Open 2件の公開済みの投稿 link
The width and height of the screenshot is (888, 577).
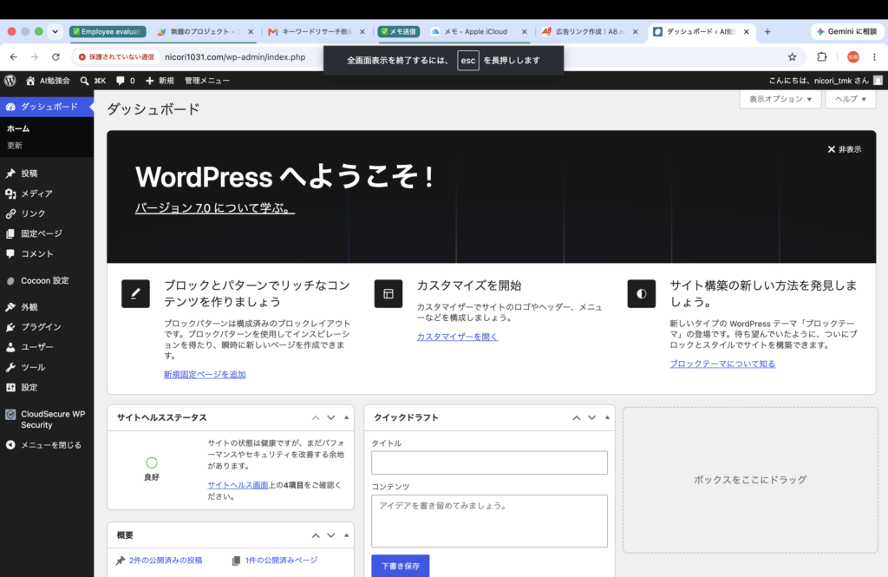coord(166,560)
